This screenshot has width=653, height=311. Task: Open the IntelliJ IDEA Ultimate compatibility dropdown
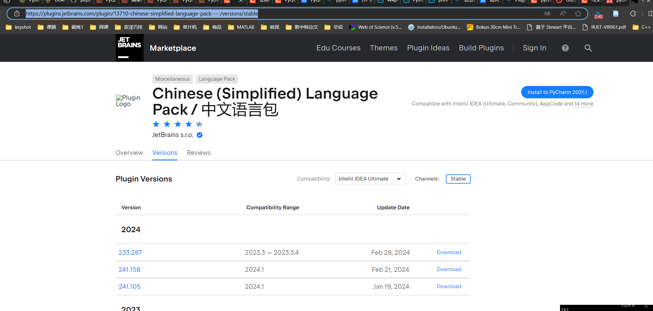pyautogui.click(x=371, y=179)
